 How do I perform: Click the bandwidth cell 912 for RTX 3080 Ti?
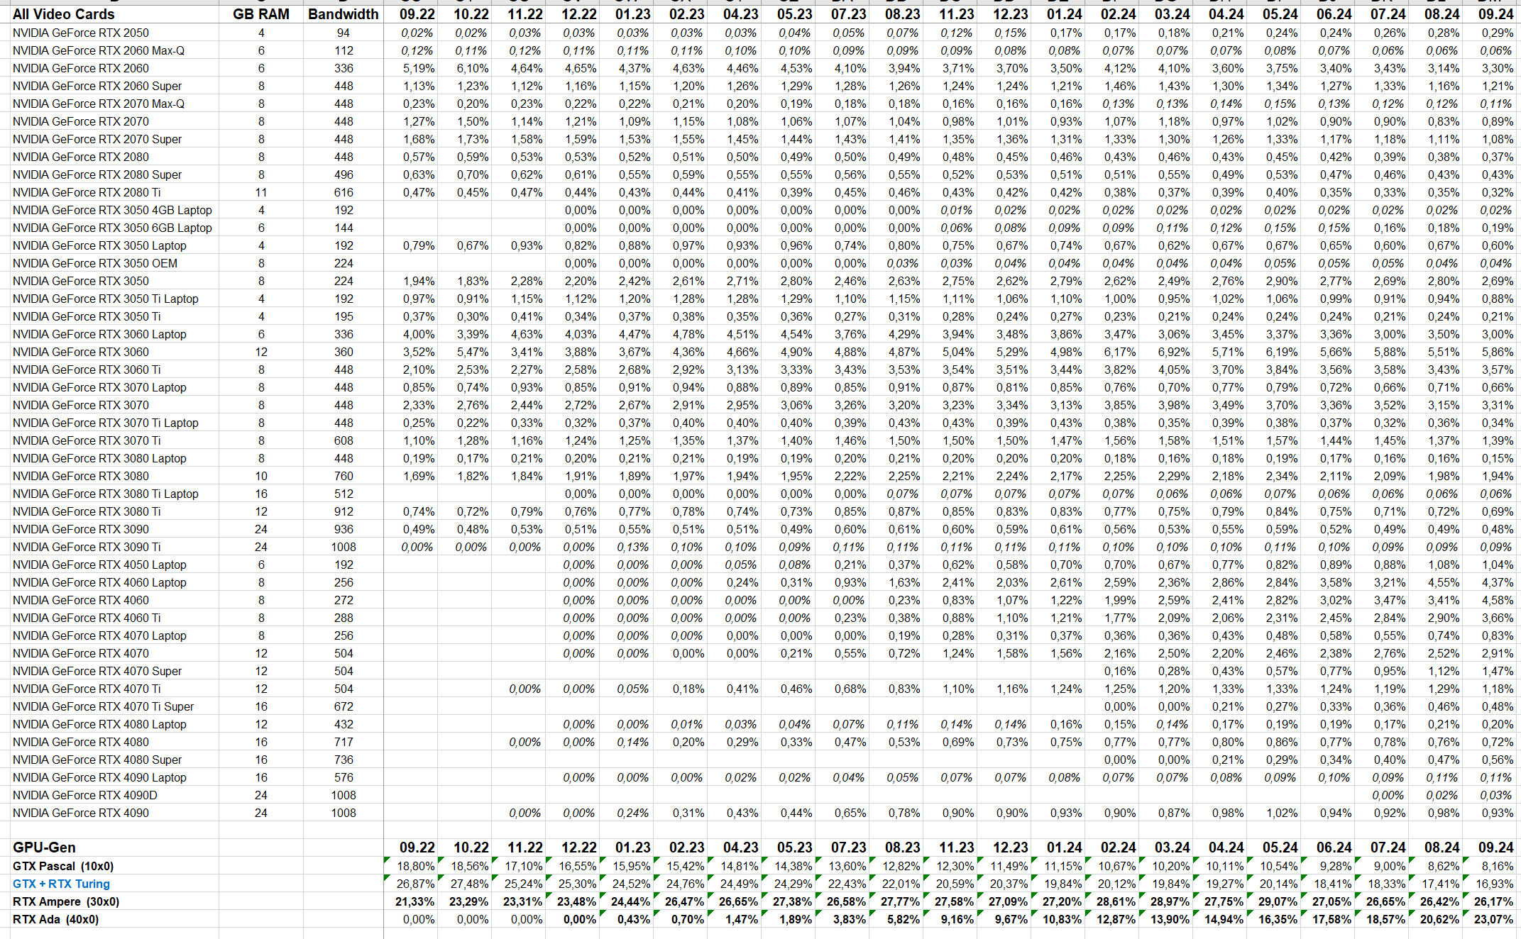(344, 511)
